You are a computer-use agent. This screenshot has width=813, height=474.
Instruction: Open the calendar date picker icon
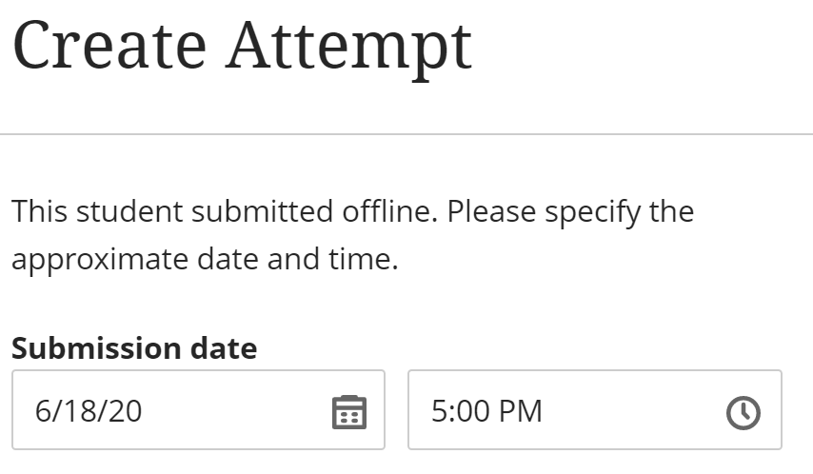pos(348,411)
